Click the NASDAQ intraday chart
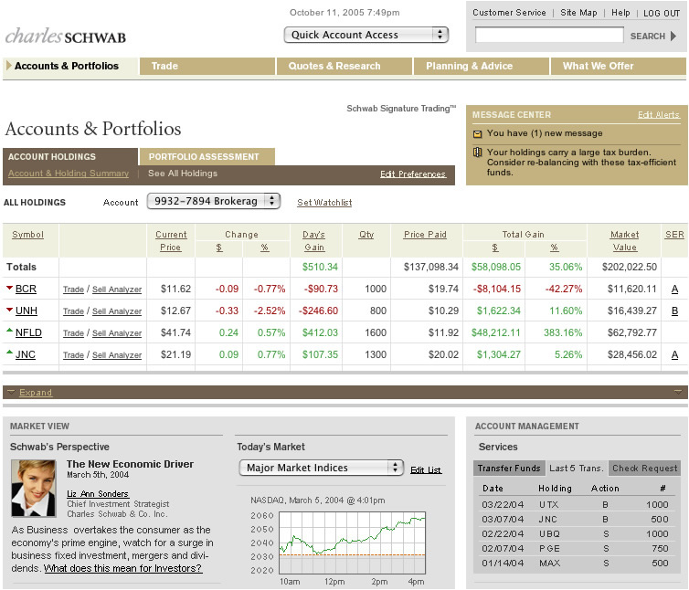 click(353, 543)
